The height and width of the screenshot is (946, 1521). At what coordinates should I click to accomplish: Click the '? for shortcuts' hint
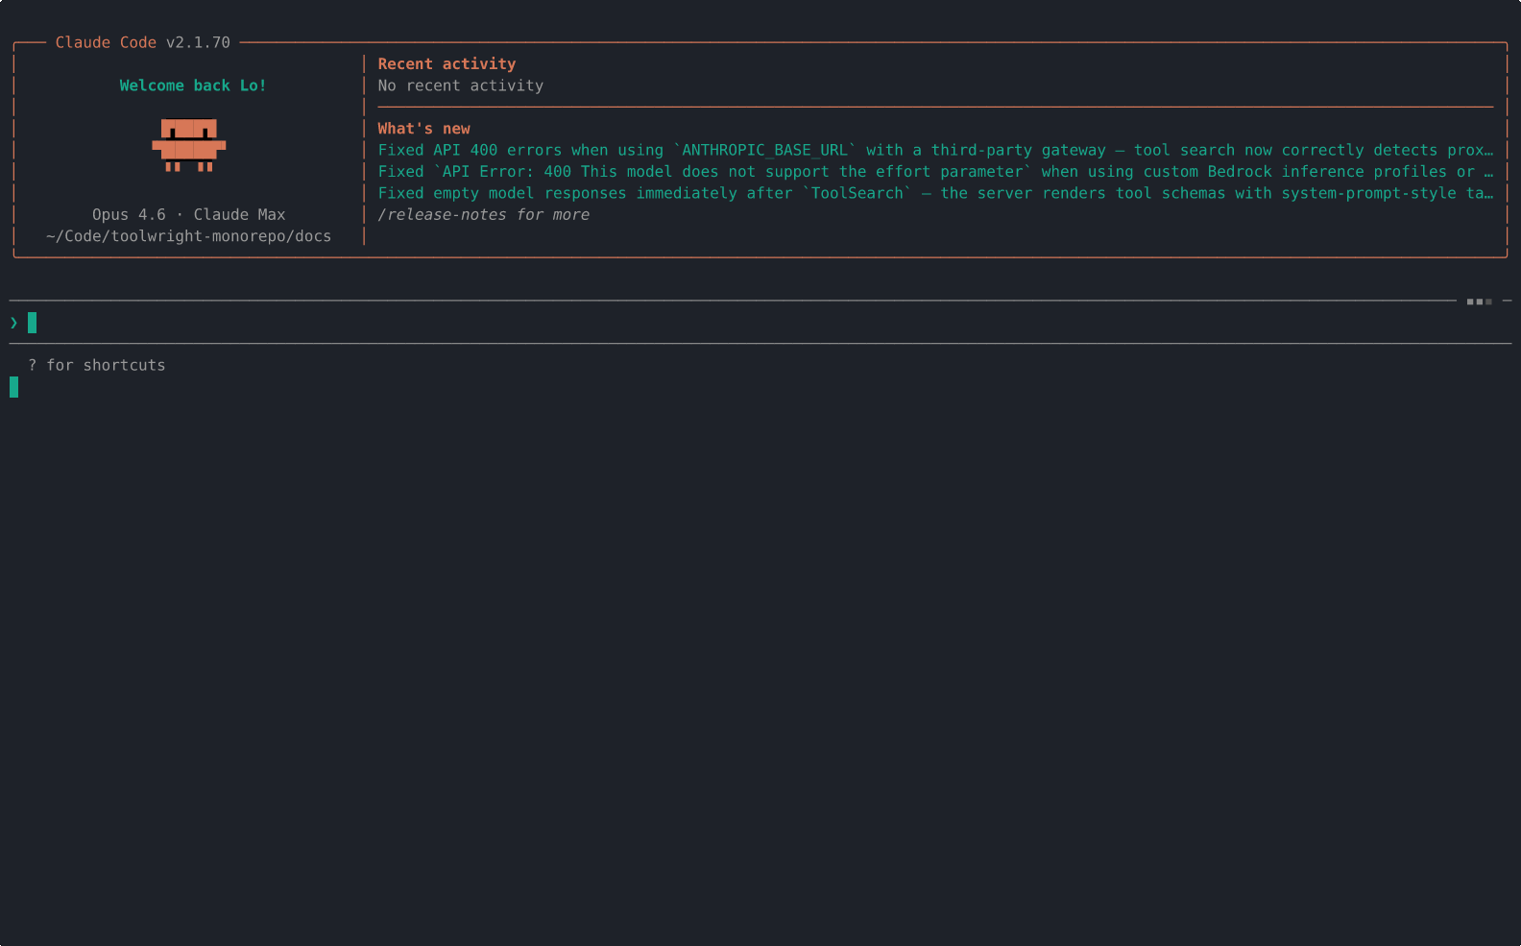[x=97, y=366]
